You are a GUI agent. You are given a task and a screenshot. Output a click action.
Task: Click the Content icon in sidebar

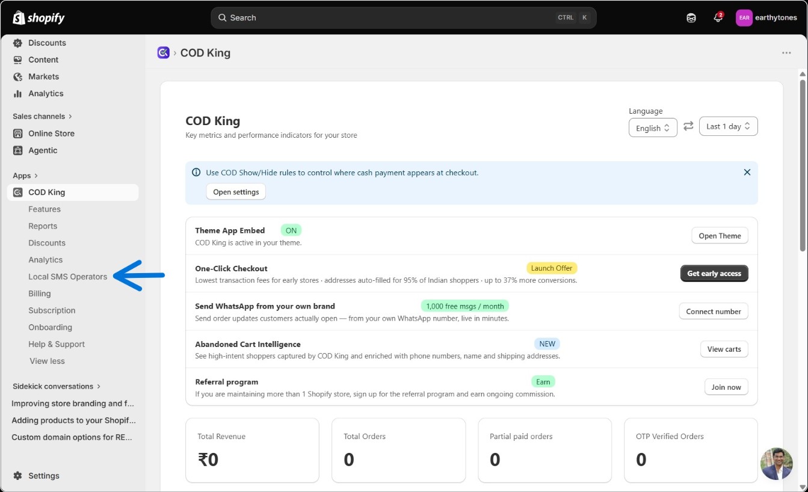point(17,60)
